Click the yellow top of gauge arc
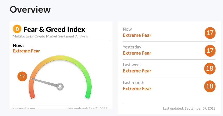Image resolution: width=223 pixels, height=116 pixels. (60, 58)
